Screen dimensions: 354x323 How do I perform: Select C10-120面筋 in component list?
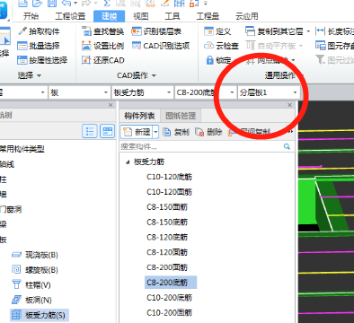[x=169, y=192]
